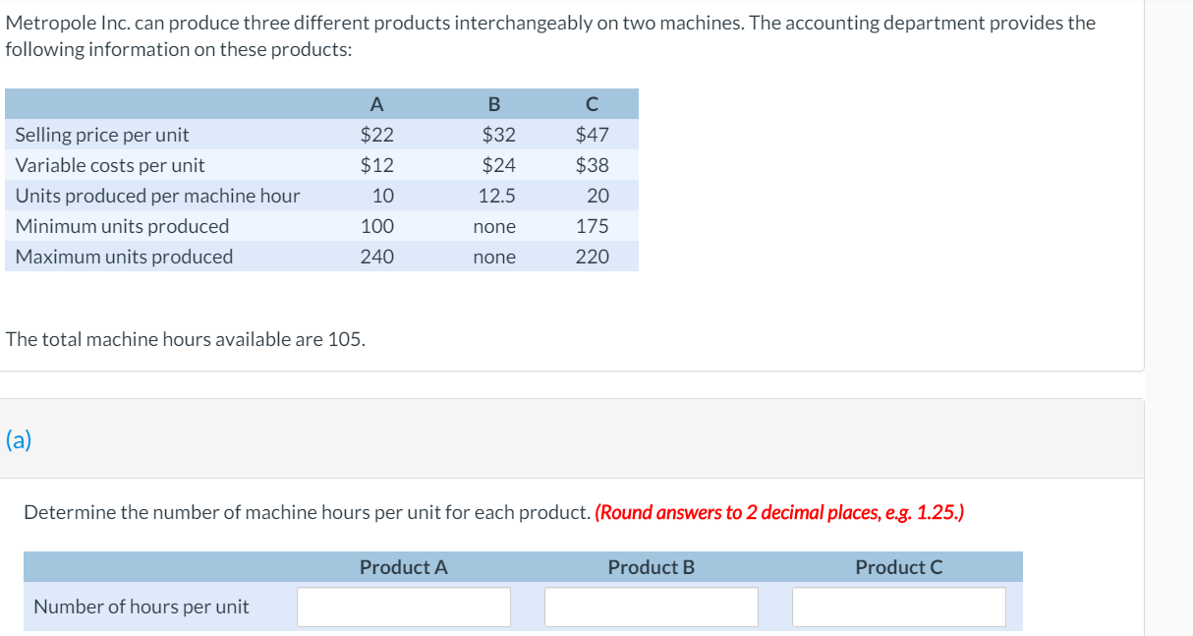Click the Product A hours input field
Viewport: 1193px width, 636px height.
403,607
